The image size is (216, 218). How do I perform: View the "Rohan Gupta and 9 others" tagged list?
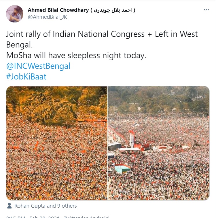[46, 206]
